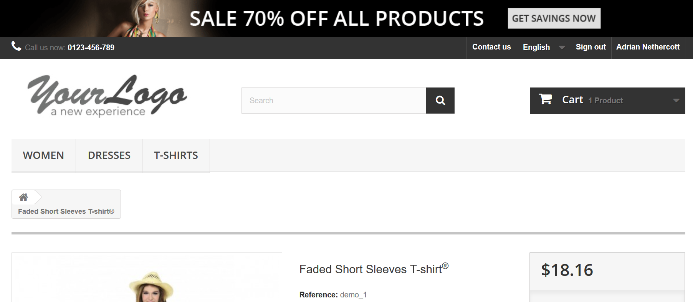Click the Contact us link
Viewport: 693px width, 302px height.
pos(491,47)
